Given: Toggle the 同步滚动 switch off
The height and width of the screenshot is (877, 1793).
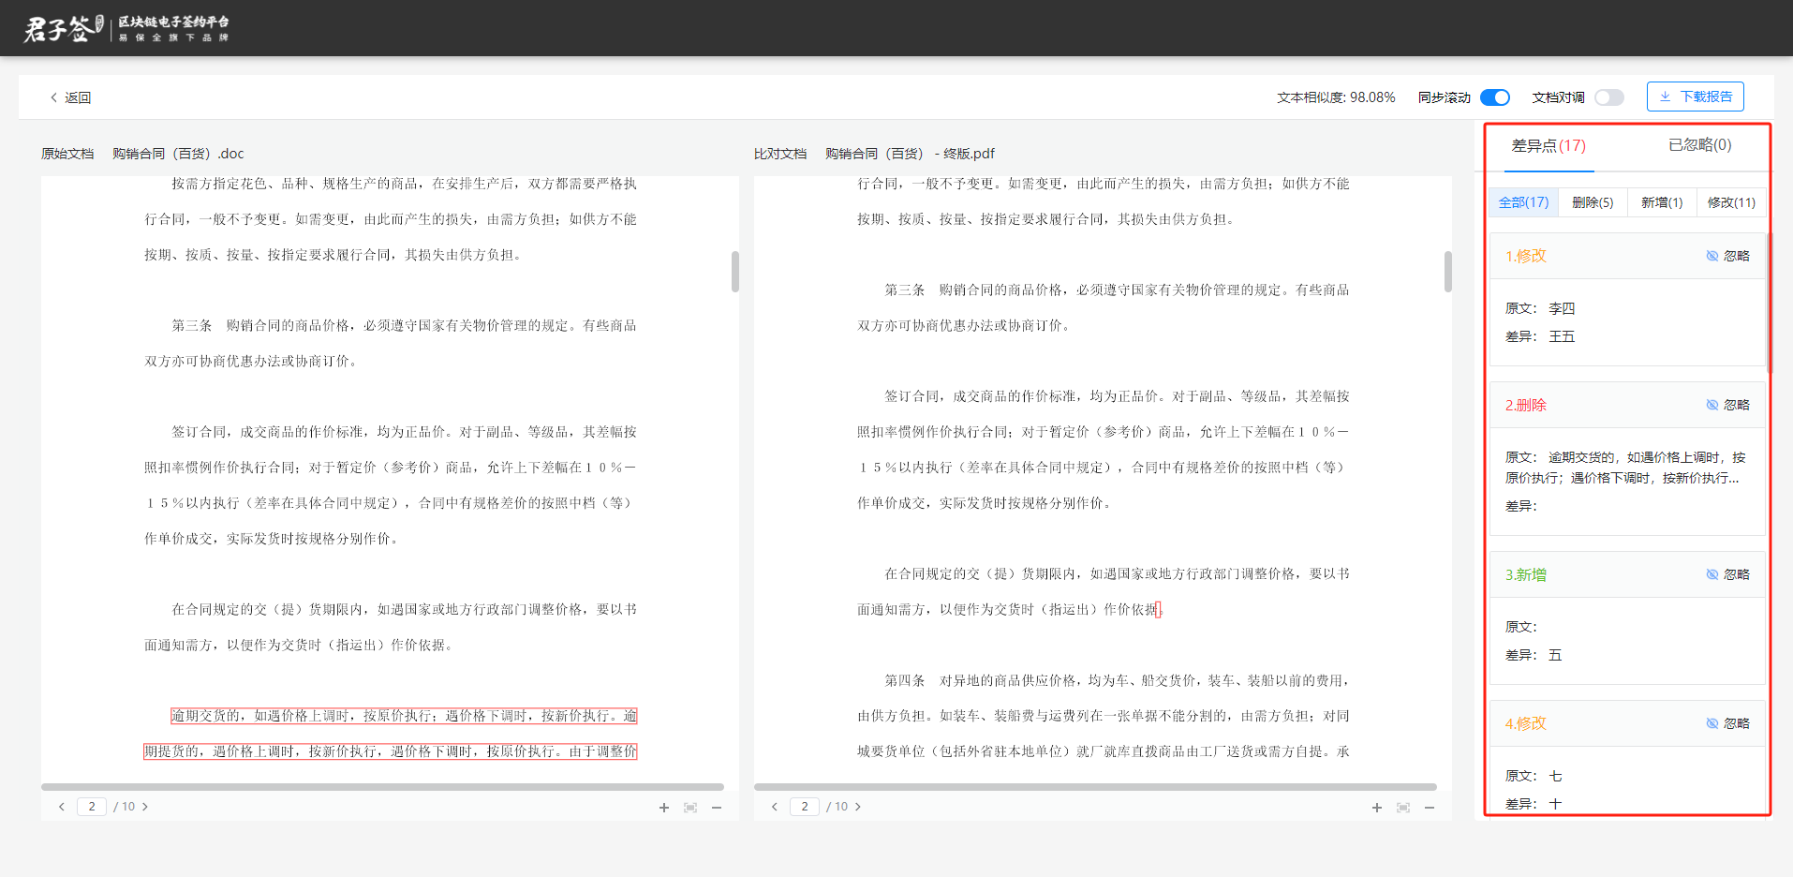Looking at the screenshot, I should 1495,97.
